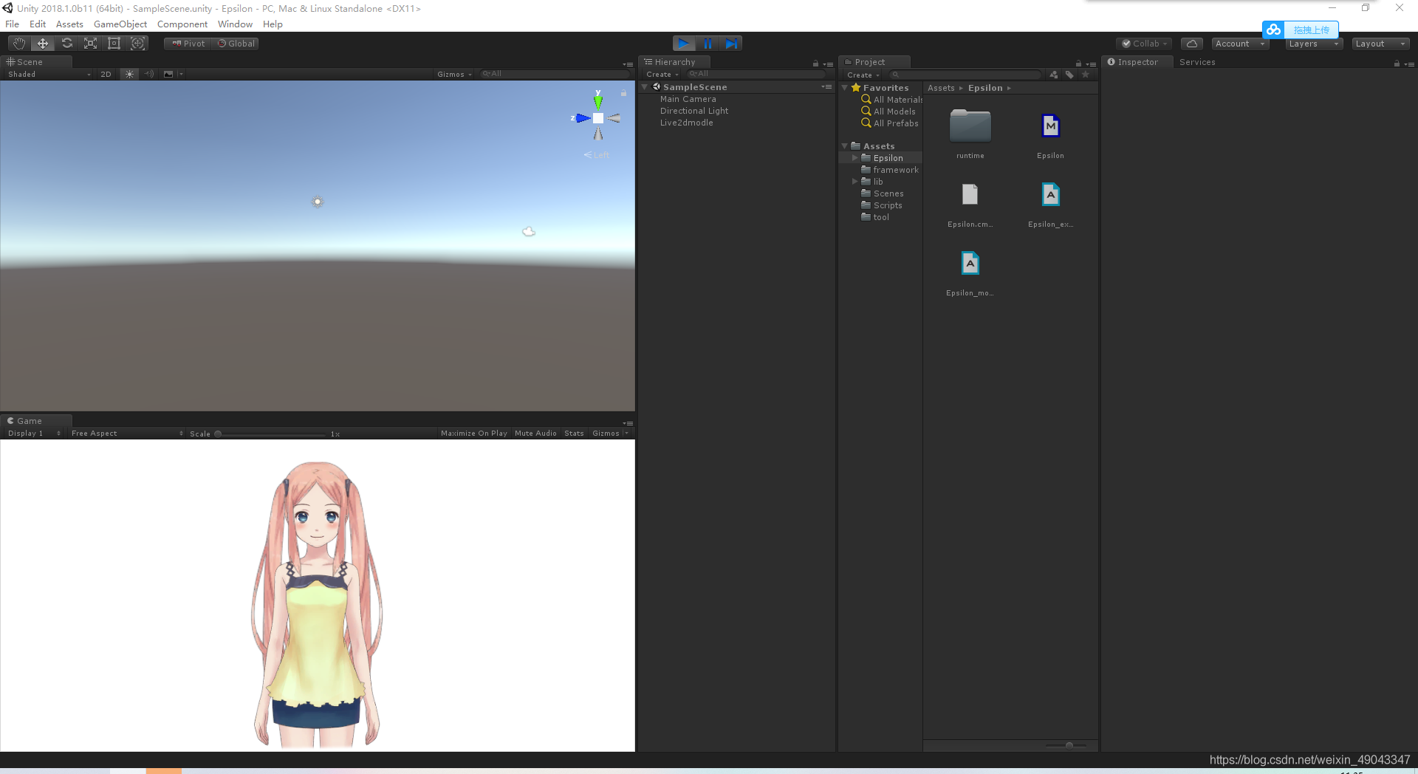1418x774 pixels.
Task: Open the Inspector panel options menu
Action: [1409, 64]
